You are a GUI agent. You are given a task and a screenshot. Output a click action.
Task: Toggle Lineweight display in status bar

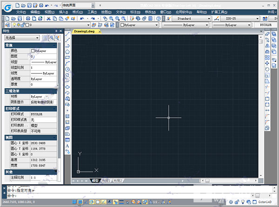click(121, 202)
